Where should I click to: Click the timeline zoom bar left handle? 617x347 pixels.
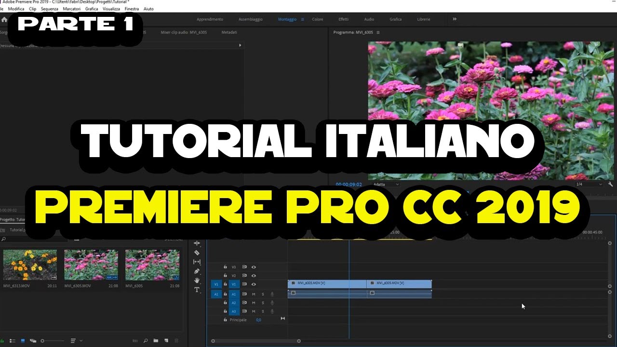[x=213, y=341]
